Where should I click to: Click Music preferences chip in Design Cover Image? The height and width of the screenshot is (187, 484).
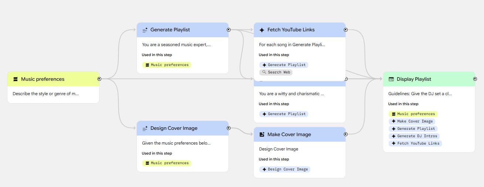pyautogui.click(x=167, y=163)
